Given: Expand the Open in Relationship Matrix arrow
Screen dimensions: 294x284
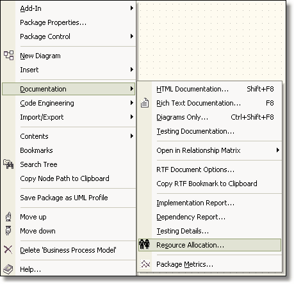Looking at the screenshot, I should click(x=277, y=150).
